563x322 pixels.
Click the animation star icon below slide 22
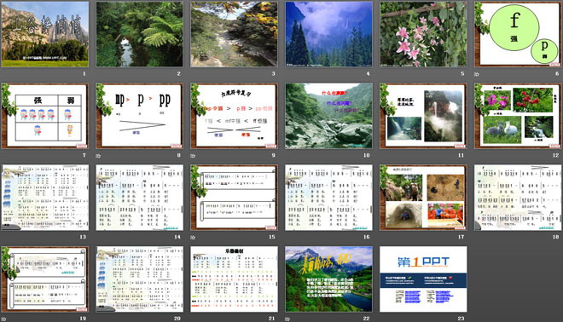pos(287,319)
